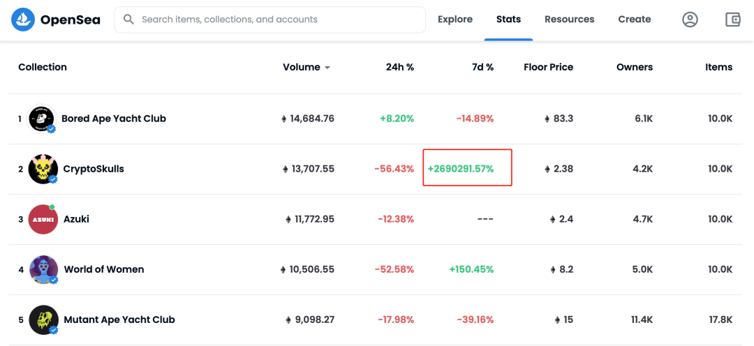Open the Resources menu
The width and height of the screenshot is (754, 346).
[x=570, y=20]
